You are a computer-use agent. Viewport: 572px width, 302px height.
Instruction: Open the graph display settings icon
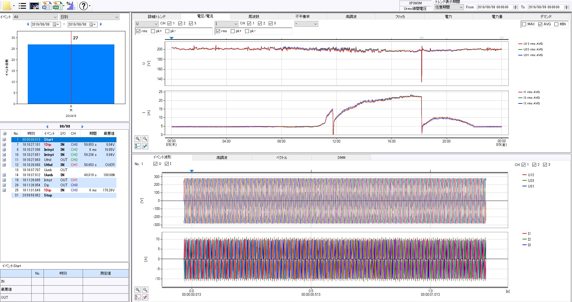34,6
